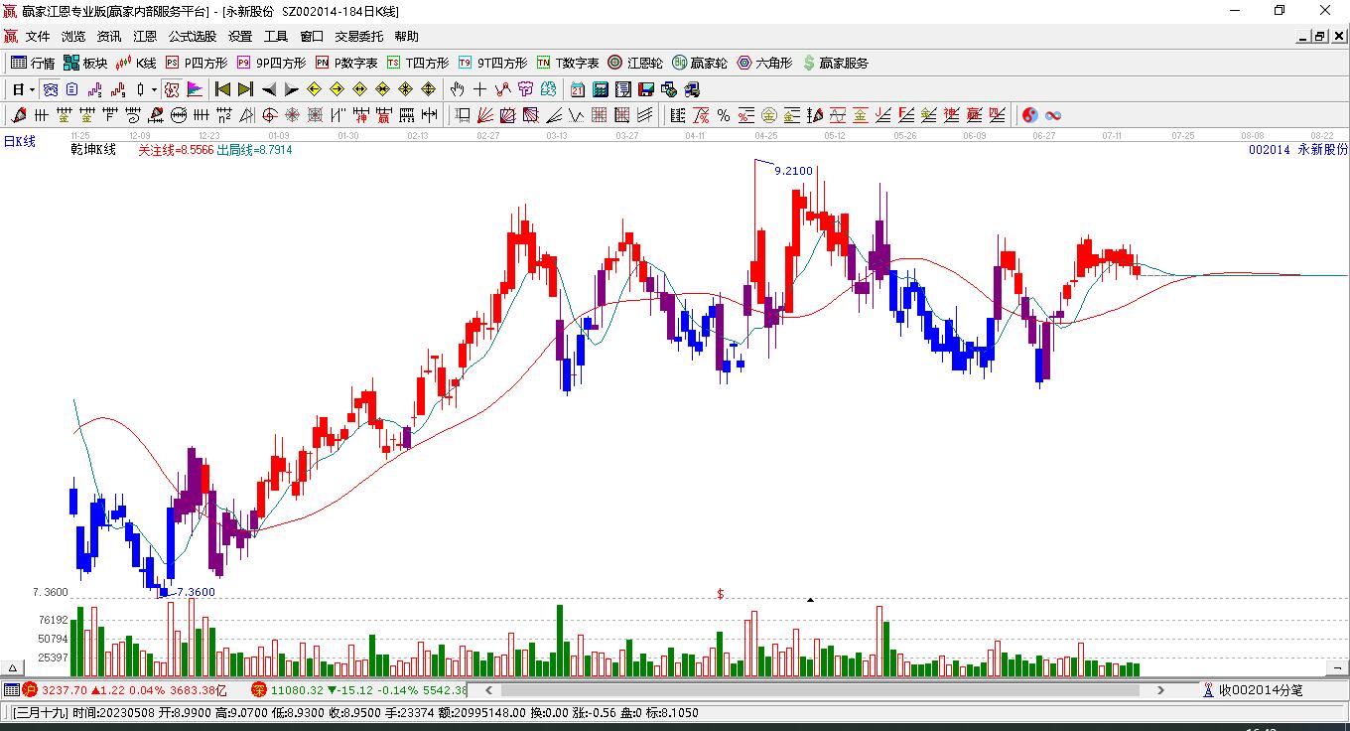Screen dimensions: 1350x731
Task: Switch to K线 chart view
Action: click(136, 63)
